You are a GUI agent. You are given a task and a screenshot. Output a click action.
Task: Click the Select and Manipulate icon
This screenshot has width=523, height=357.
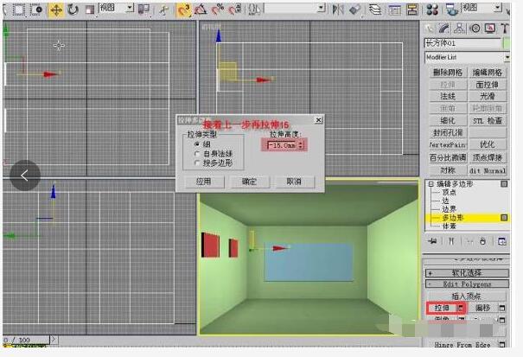(x=163, y=10)
